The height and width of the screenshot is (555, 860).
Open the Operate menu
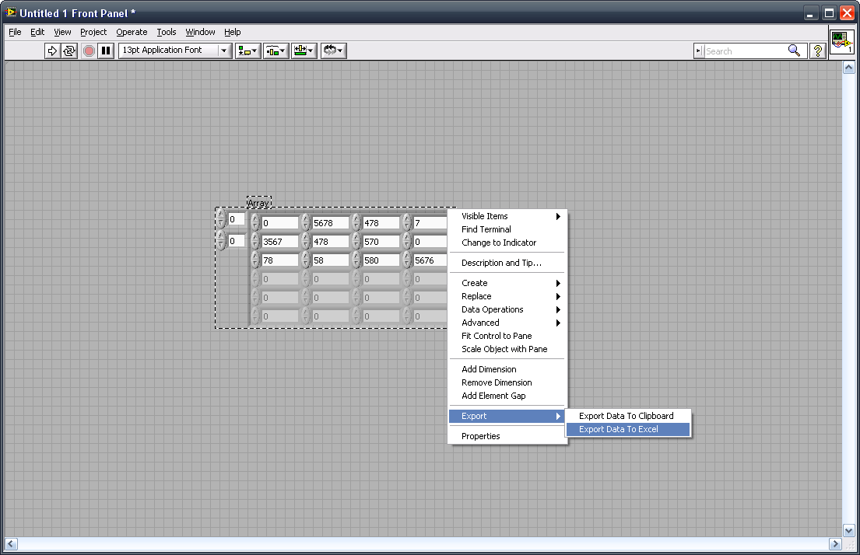pos(132,32)
